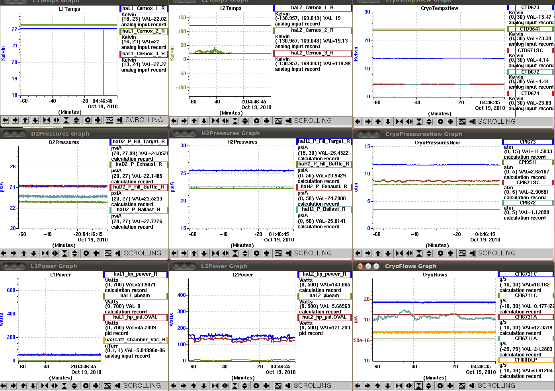Click the VAL=22.02 reading for haL1_Cernox_1_R
The width and height of the screenshot is (555, 391).
click(154, 19)
